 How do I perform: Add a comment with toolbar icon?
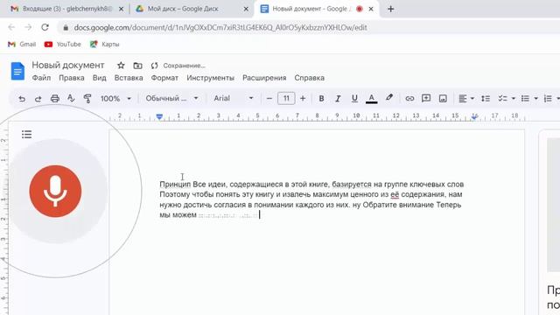pyautogui.click(x=426, y=98)
